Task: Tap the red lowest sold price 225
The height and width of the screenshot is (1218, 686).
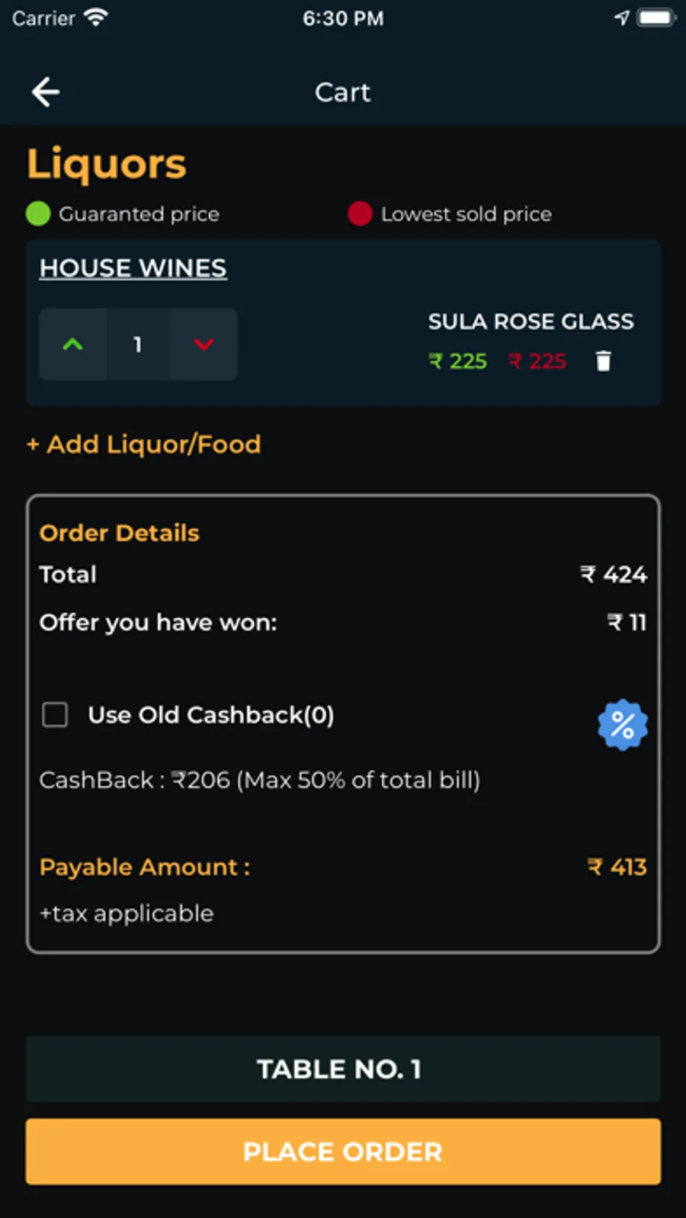Action: [x=538, y=361]
